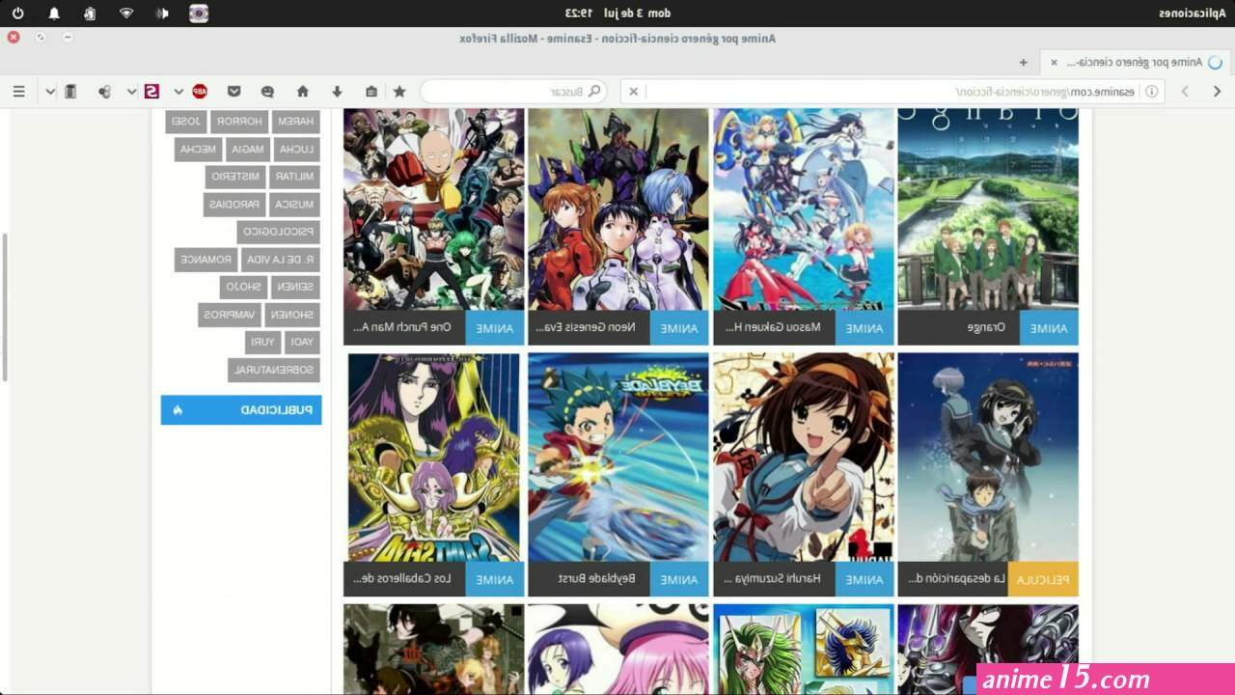Open the notifications bell in the system panel
Image resolution: width=1235 pixels, height=695 pixels.
tap(54, 13)
